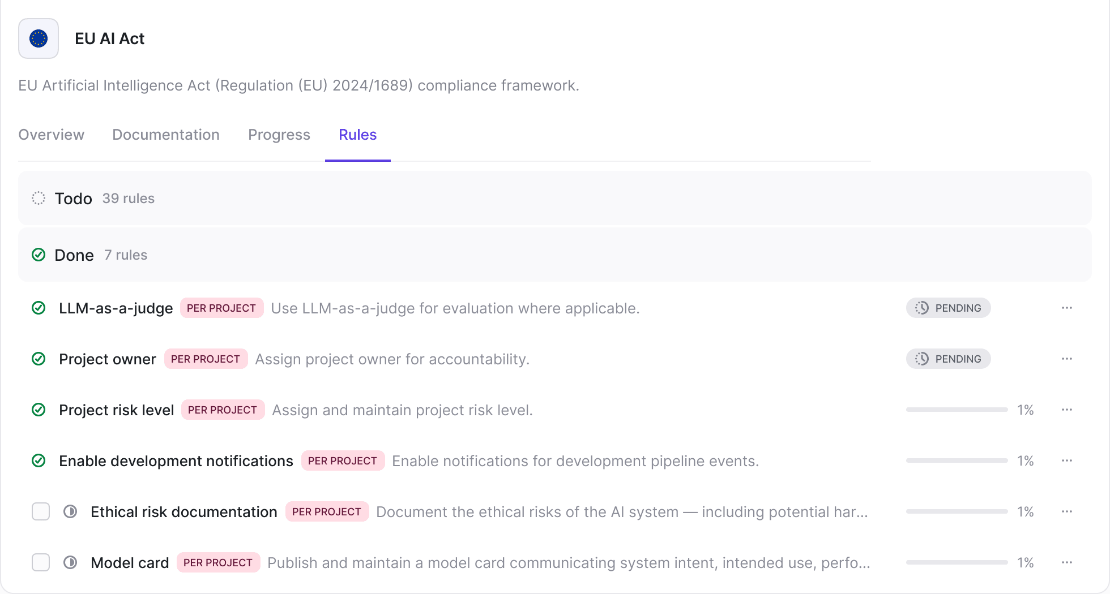Click 'Use LLM-as-a-judge for evaluation' description
This screenshot has width=1110, height=594.
[455, 308]
